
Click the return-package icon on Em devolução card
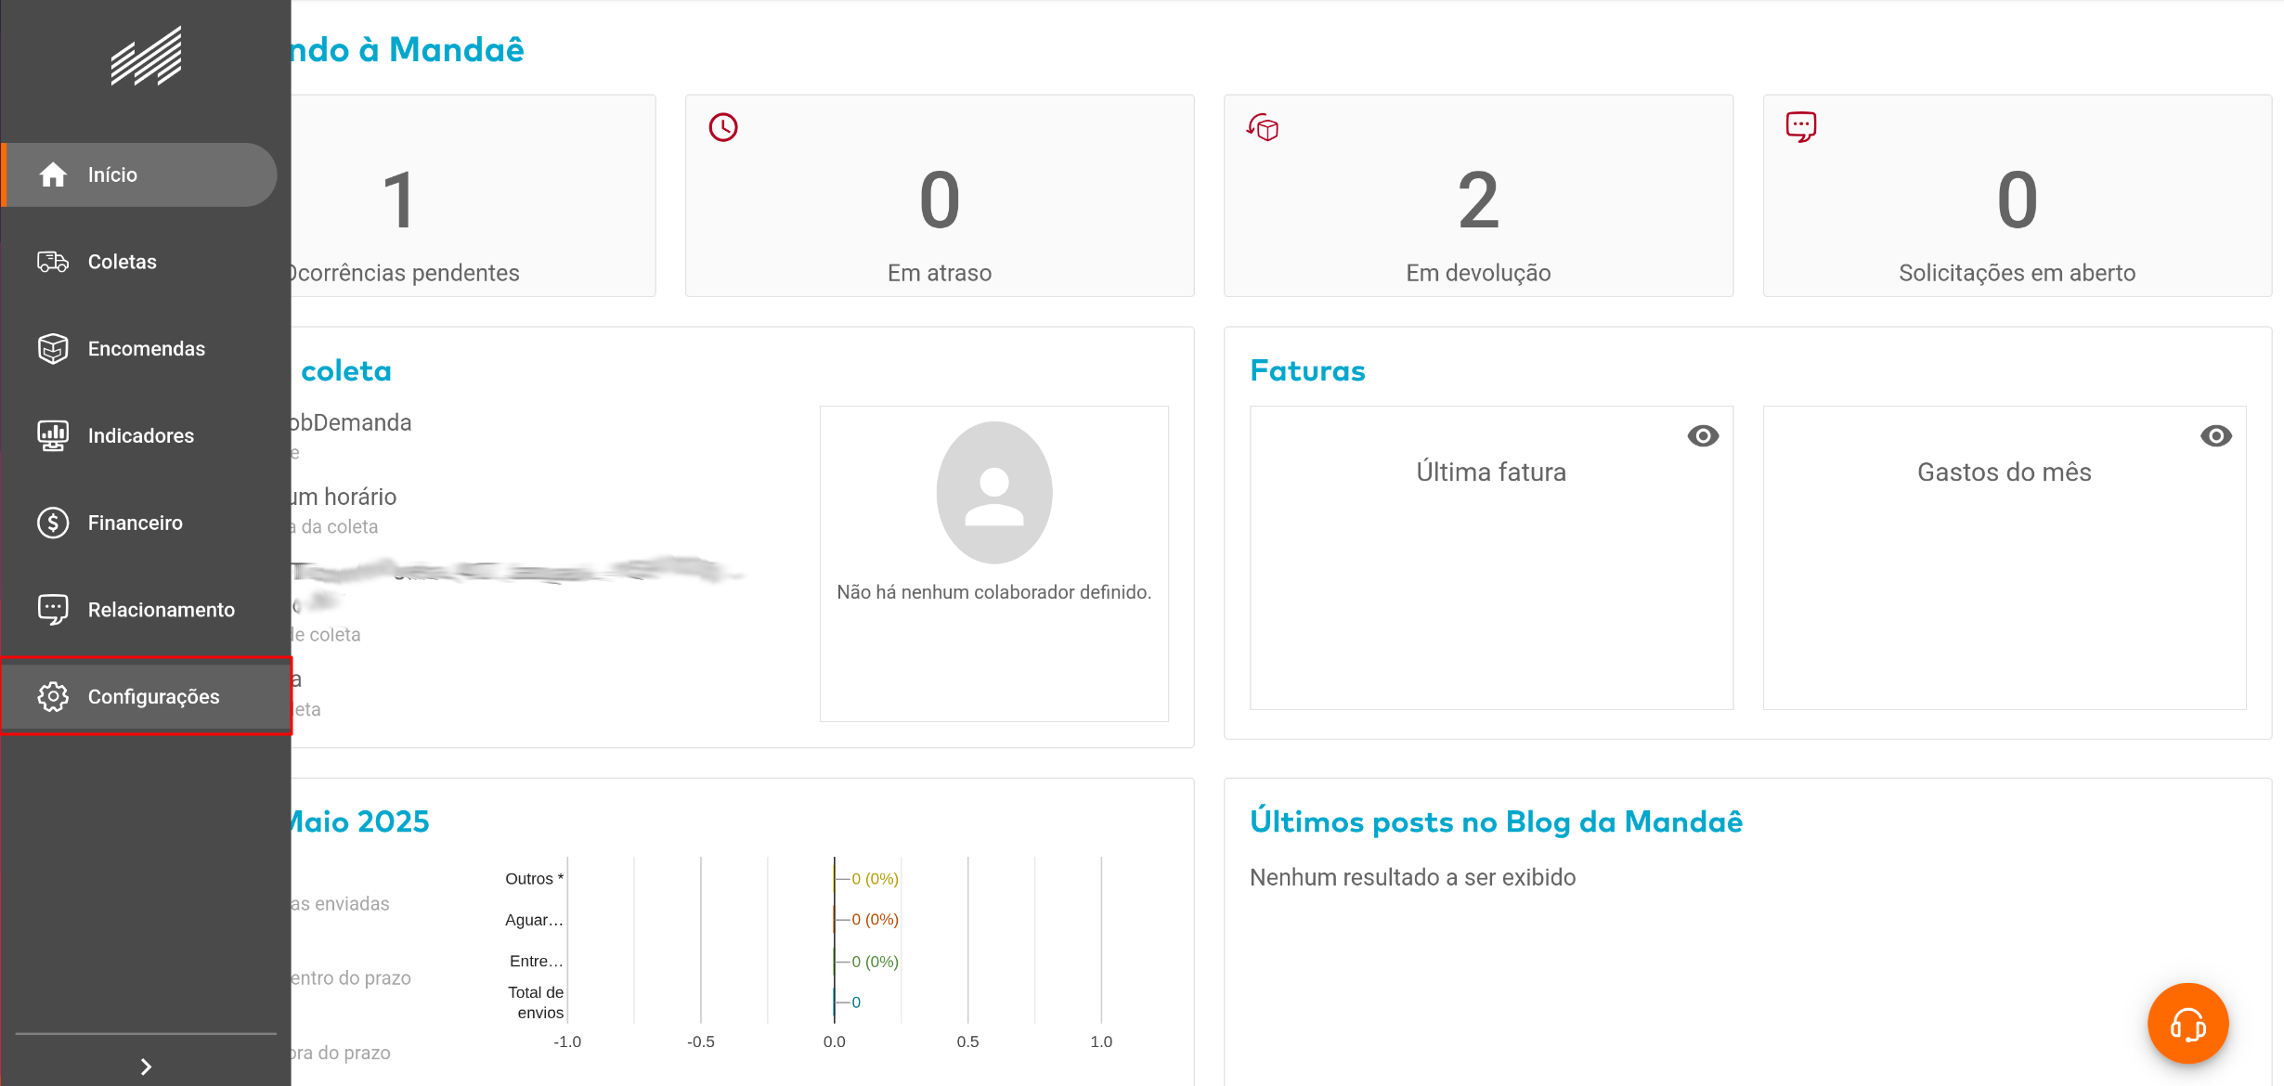[x=1262, y=127]
